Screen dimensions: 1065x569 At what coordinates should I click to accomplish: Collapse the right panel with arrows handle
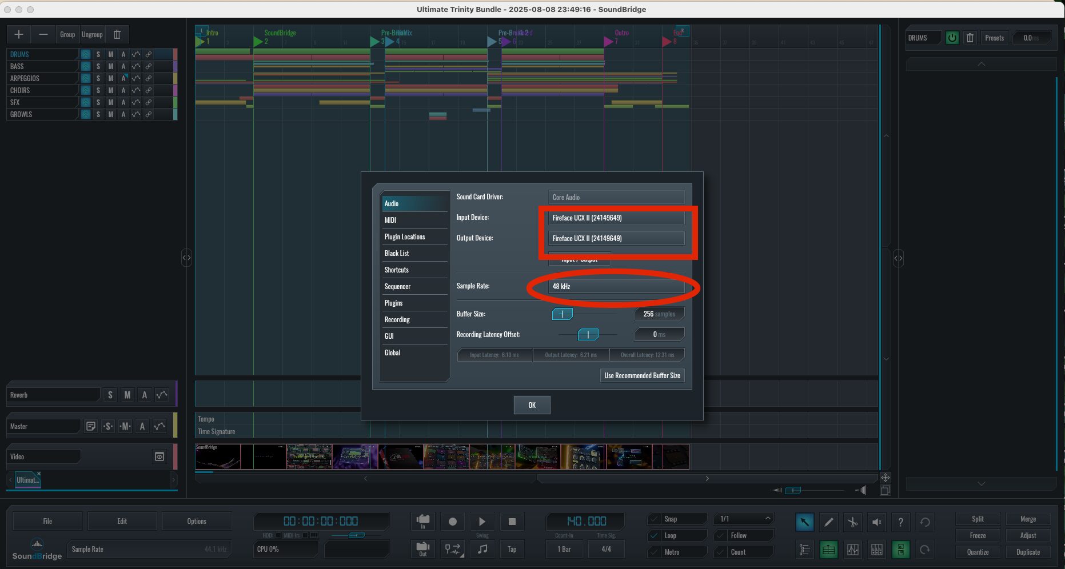tap(898, 258)
